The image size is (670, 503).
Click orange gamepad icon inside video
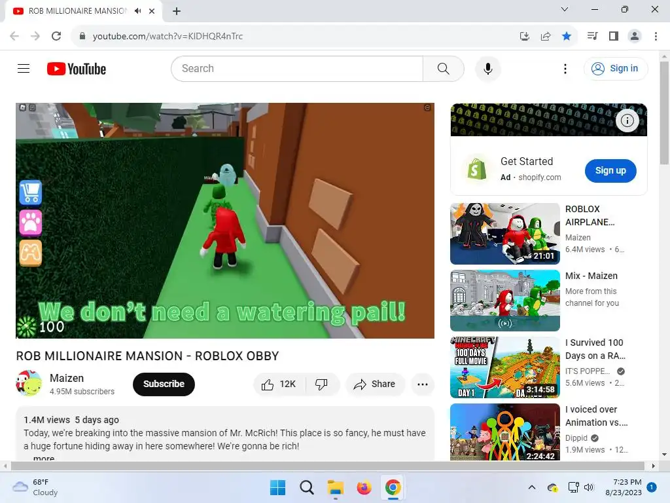click(x=31, y=253)
